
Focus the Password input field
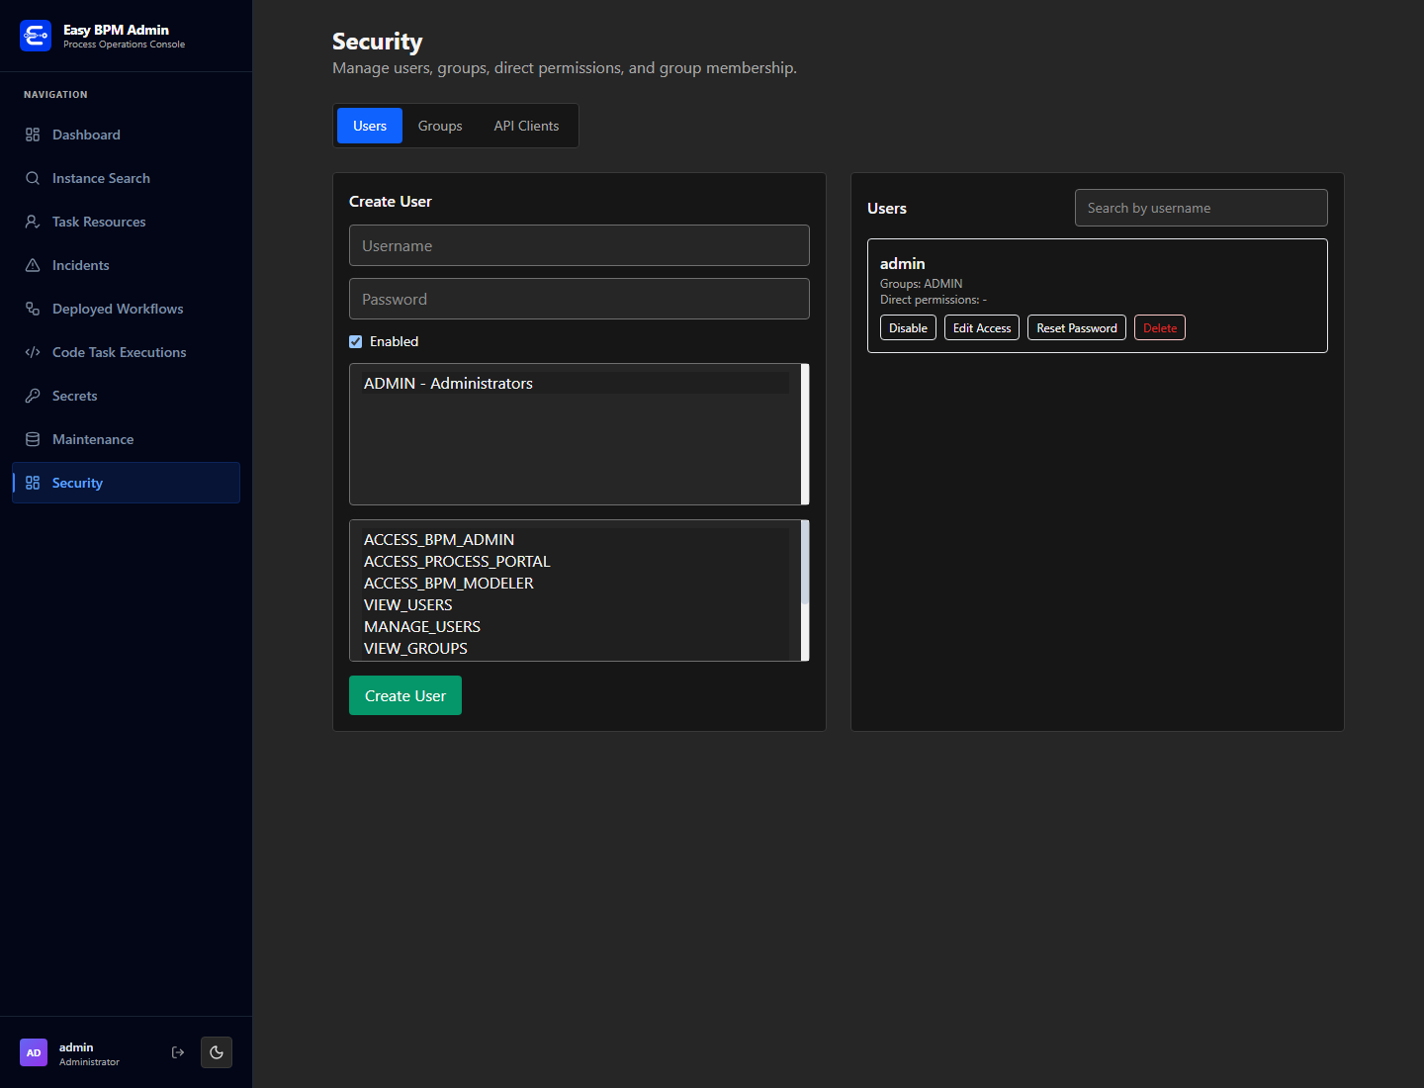579,299
